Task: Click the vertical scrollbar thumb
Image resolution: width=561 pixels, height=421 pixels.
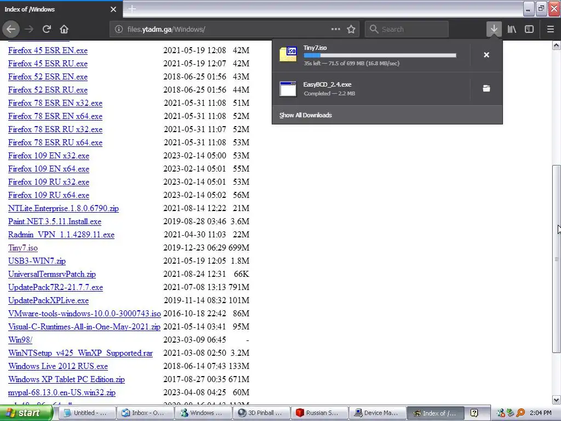Action: point(557,259)
